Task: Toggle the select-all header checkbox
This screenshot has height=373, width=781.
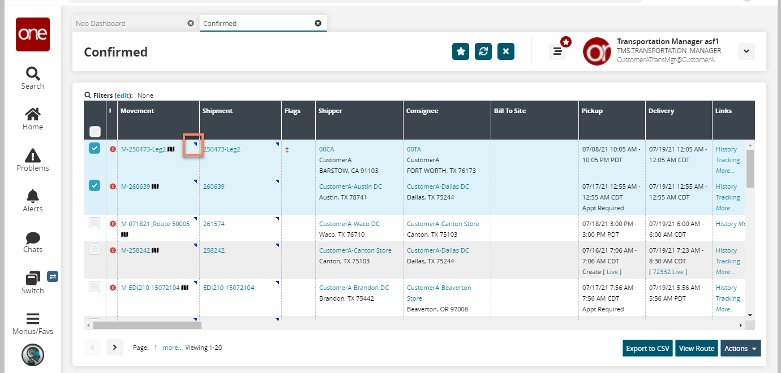Action: (x=95, y=132)
